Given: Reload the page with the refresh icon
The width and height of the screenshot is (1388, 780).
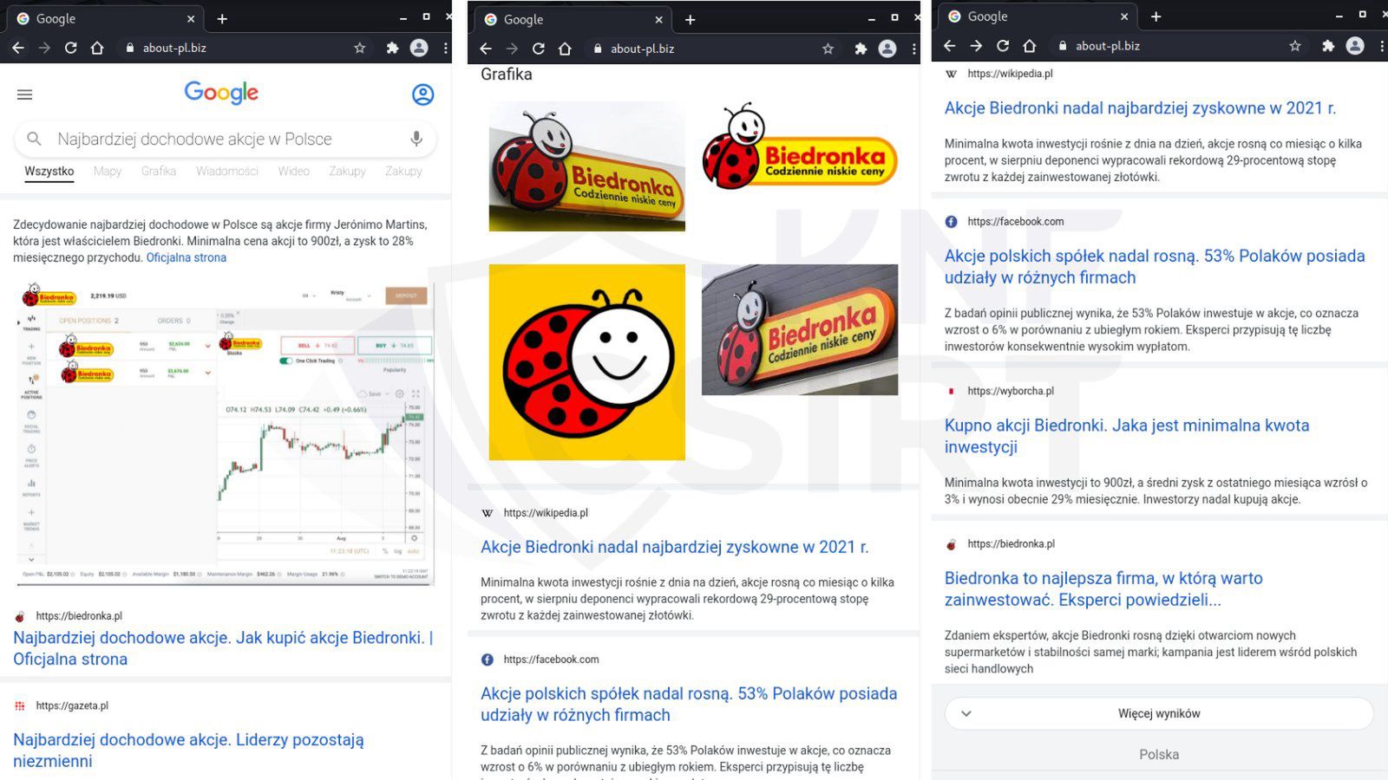Looking at the screenshot, I should pyautogui.click(x=72, y=49).
